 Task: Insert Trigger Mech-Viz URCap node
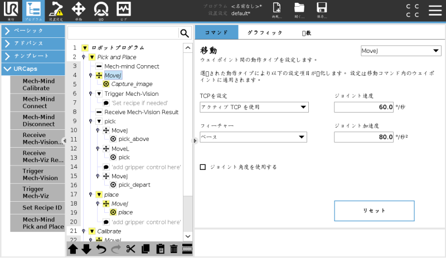point(37,193)
